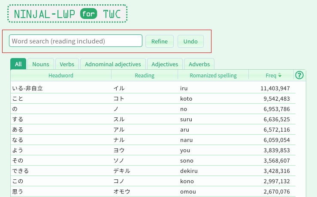Open the headword いる-非自立
The height and width of the screenshot is (197, 317).
click(x=28, y=88)
